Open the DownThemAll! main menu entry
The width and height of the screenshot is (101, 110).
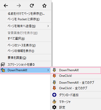pos(26,70)
